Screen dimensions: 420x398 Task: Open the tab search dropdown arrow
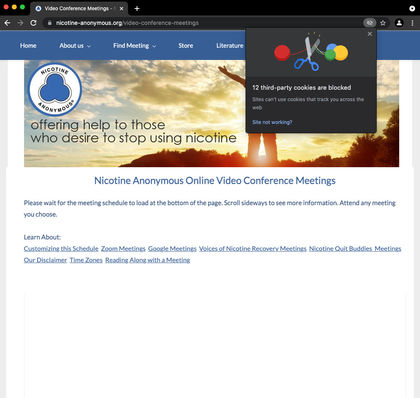[412, 9]
